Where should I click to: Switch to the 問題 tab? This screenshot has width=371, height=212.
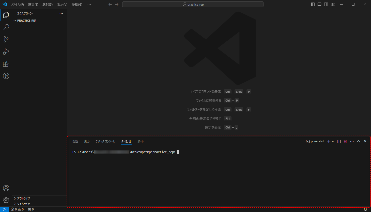pyautogui.click(x=75, y=141)
